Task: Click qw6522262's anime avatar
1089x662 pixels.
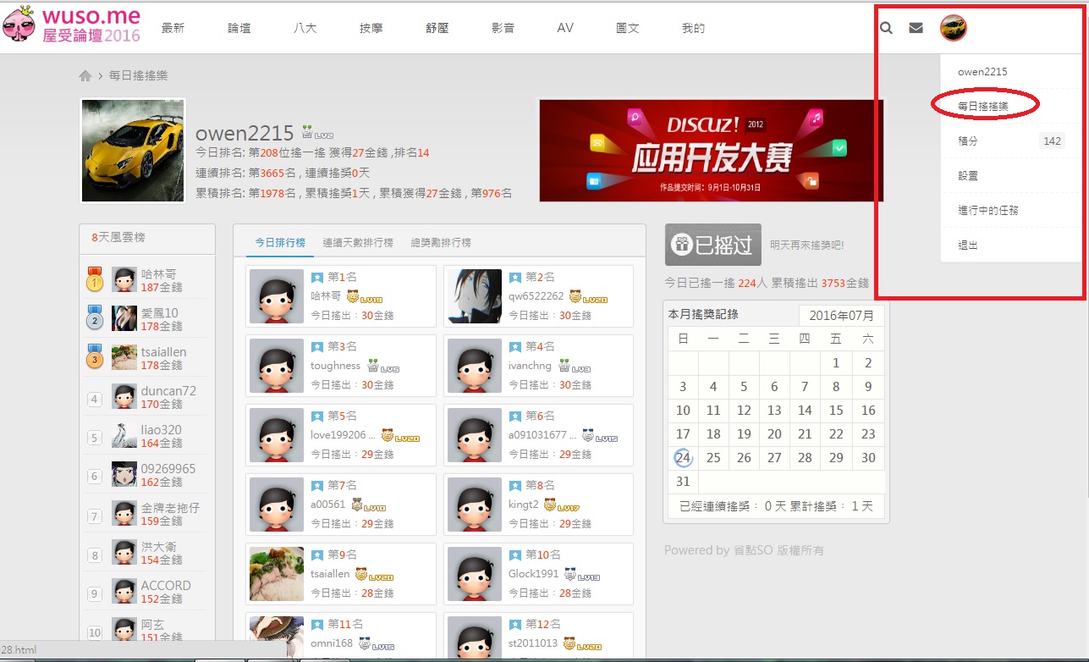Action: pos(475,296)
